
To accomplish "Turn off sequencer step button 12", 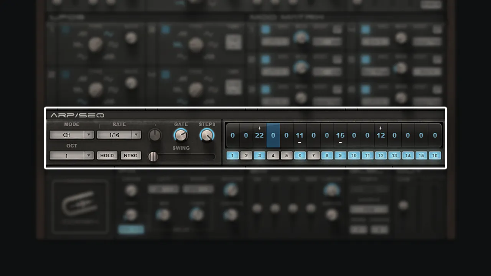I will [x=381, y=156].
